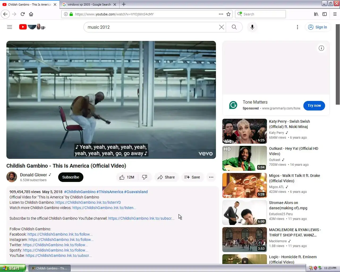Click the Migos Walk It Talk It title
This screenshot has width=340, height=272.
(295, 178)
